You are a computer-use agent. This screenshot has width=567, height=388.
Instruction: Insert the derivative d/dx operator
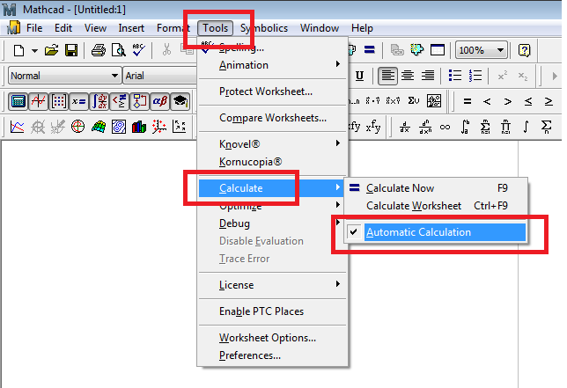405,128
